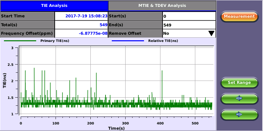This screenshot has width=263, height=131.
Task: Open the Remove Offset dropdown
Action: click(189, 33)
